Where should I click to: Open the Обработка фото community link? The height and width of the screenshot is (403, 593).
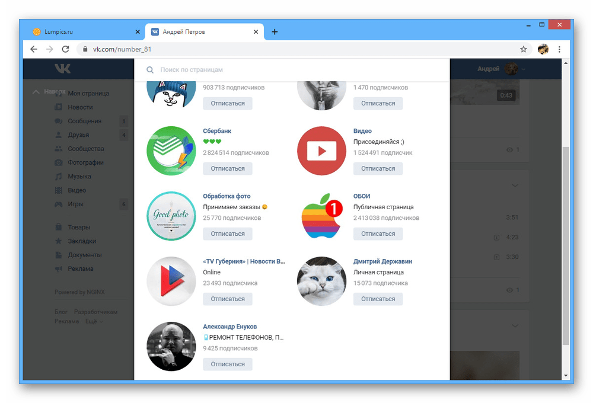(227, 196)
